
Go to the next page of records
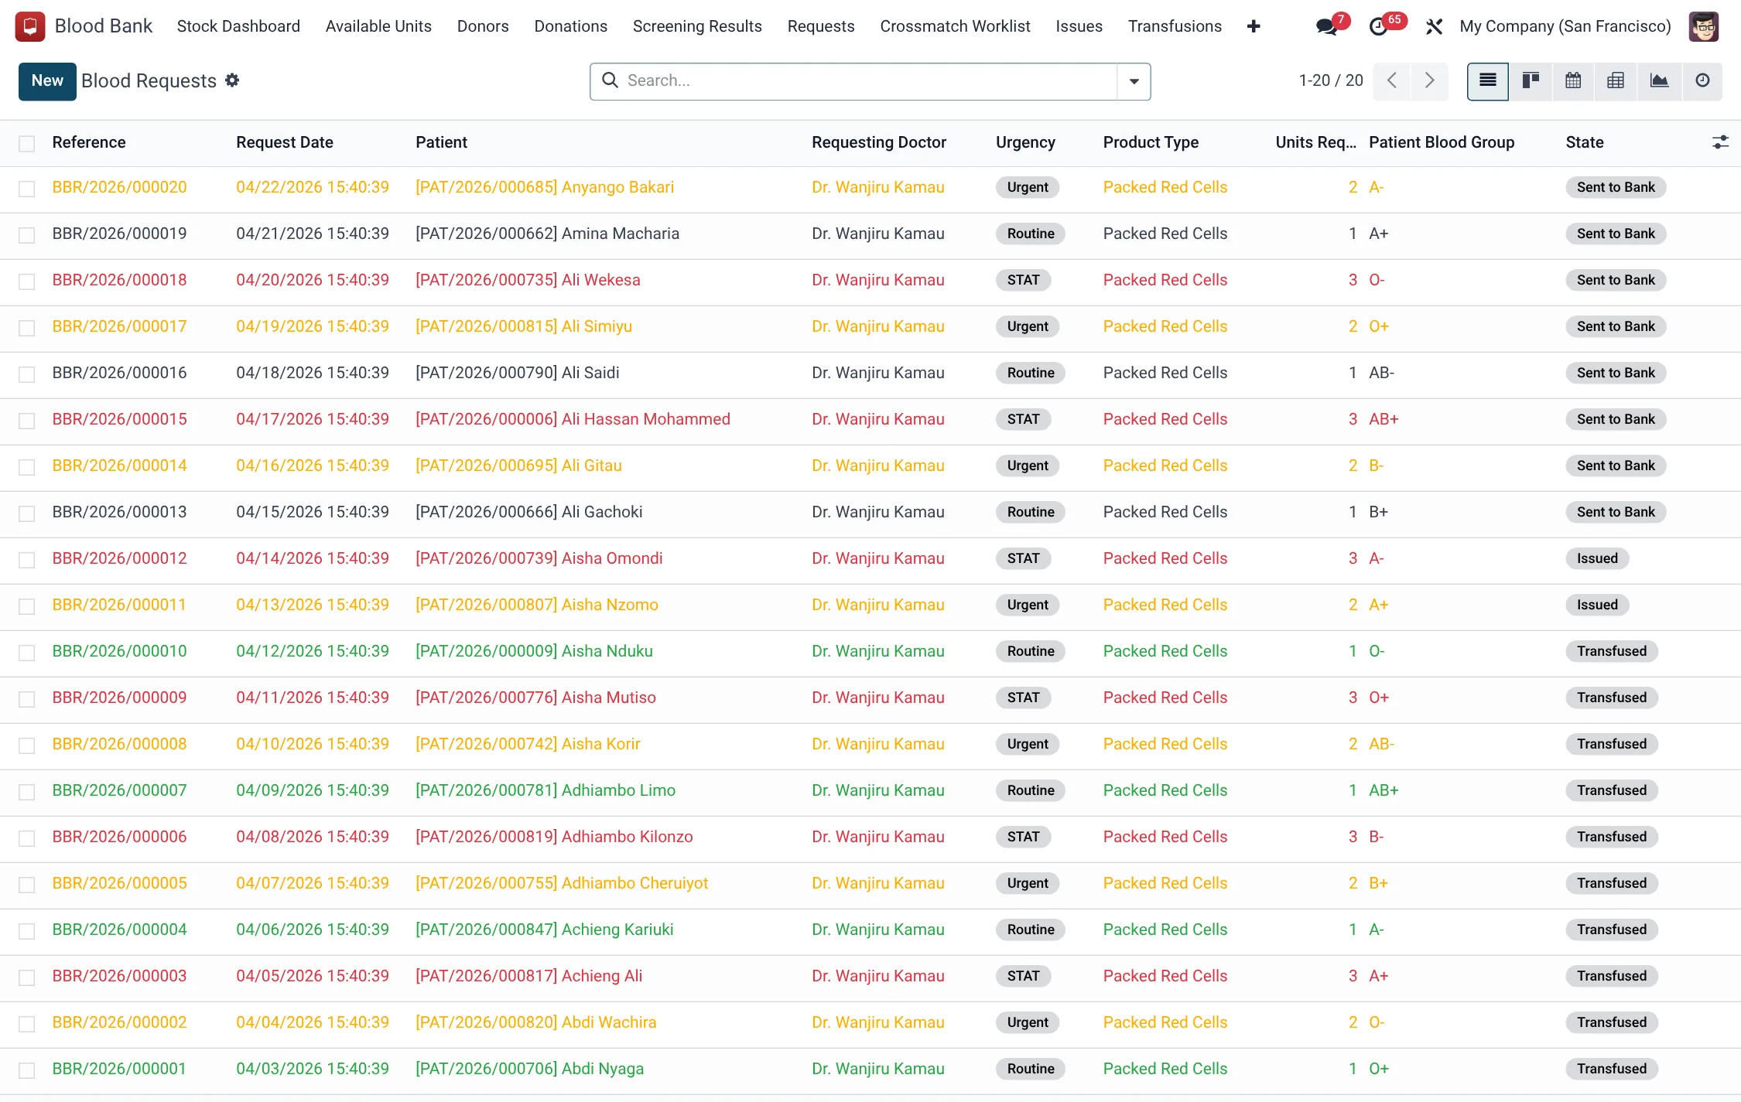[x=1429, y=80]
